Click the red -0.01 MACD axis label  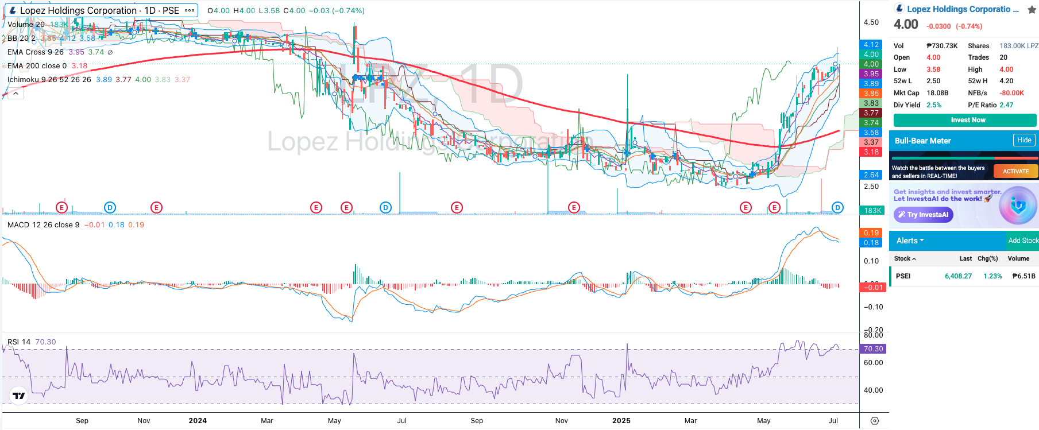click(873, 288)
